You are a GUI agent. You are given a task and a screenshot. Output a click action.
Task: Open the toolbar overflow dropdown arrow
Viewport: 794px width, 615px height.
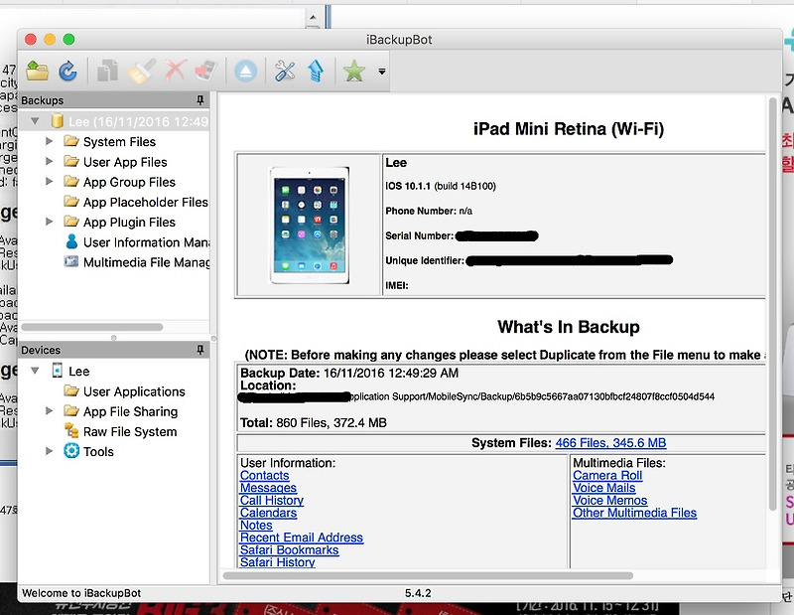pos(382,72)
